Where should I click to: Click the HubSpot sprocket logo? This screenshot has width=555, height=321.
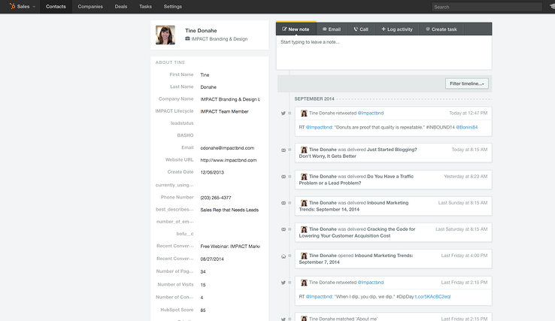[x=12, y=6]
